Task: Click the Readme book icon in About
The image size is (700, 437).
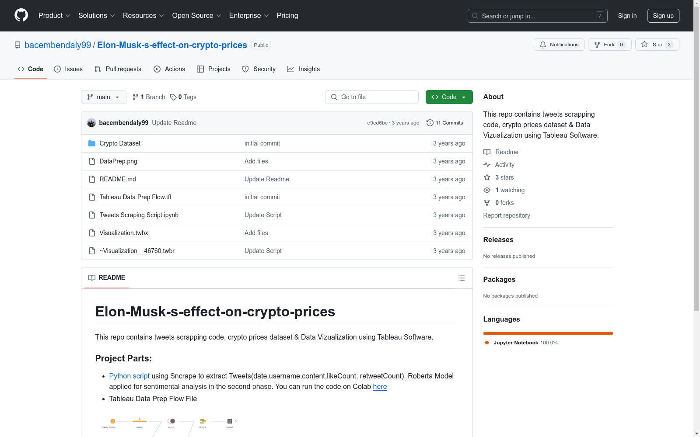Action: [487, 152]
